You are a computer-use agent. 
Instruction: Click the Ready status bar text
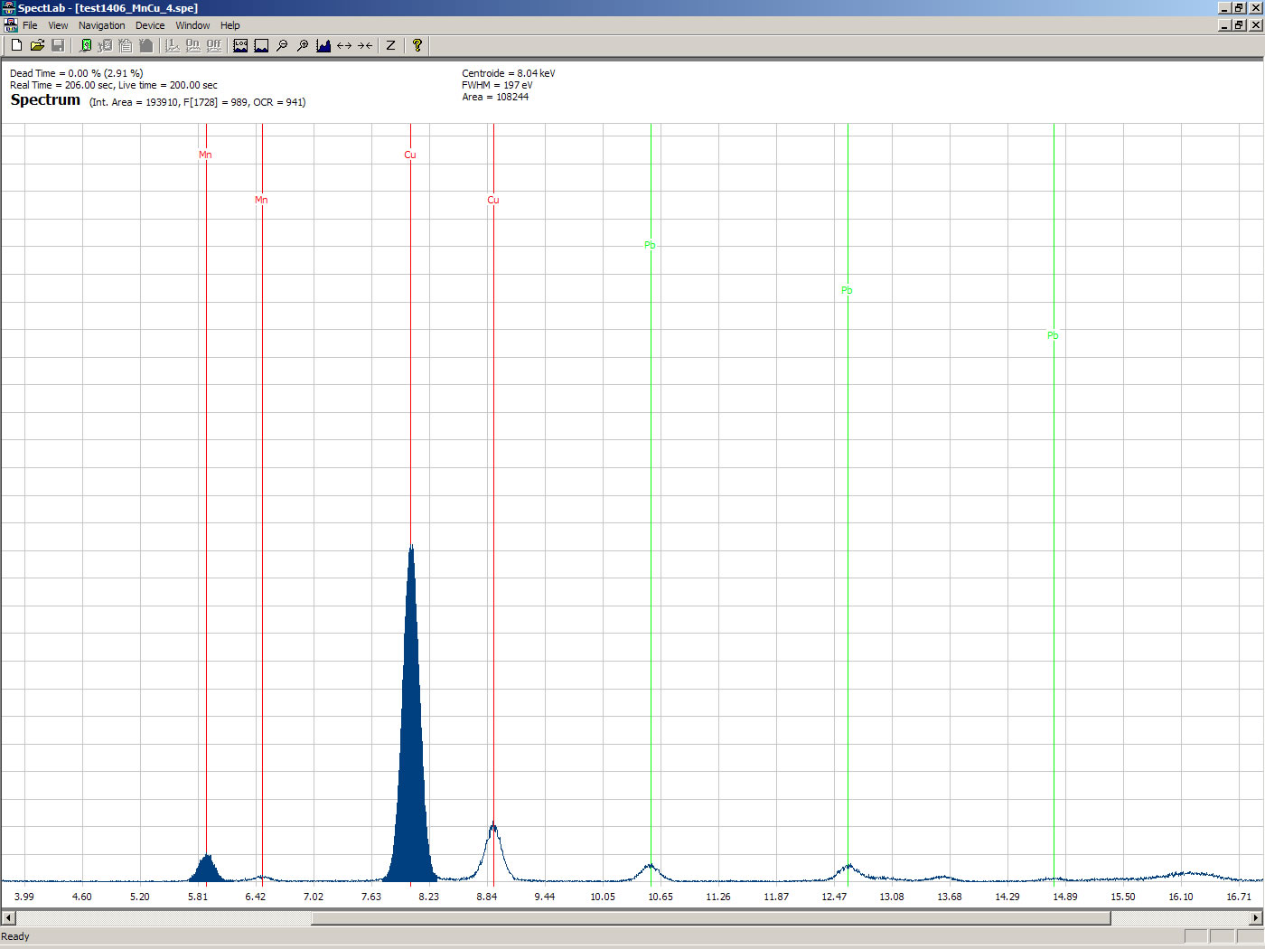[15, 936]
